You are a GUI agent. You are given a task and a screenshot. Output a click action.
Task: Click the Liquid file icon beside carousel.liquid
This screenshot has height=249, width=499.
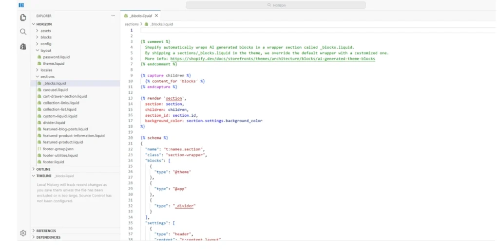coord(39,90)
